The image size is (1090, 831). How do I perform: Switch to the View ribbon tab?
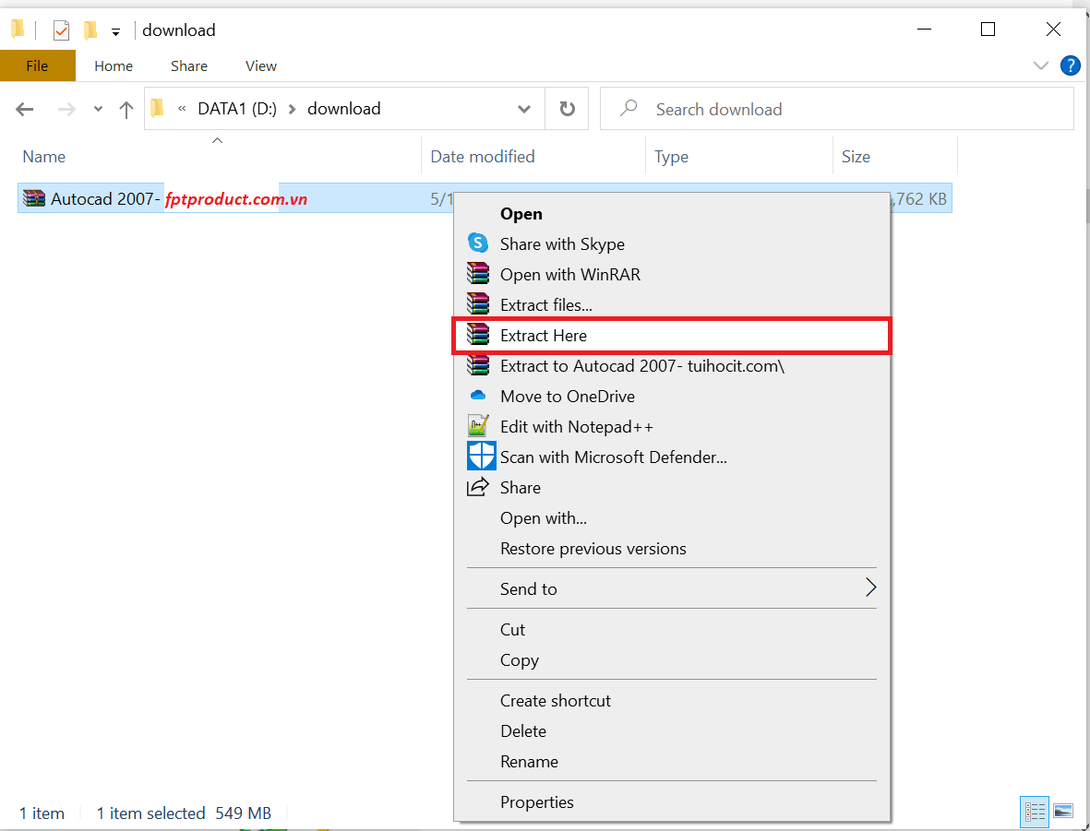(261, 66)
